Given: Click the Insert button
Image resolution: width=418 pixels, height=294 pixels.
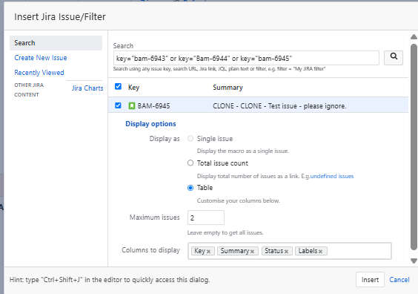Looking at the screenshot, I should (x=370, y=280).
